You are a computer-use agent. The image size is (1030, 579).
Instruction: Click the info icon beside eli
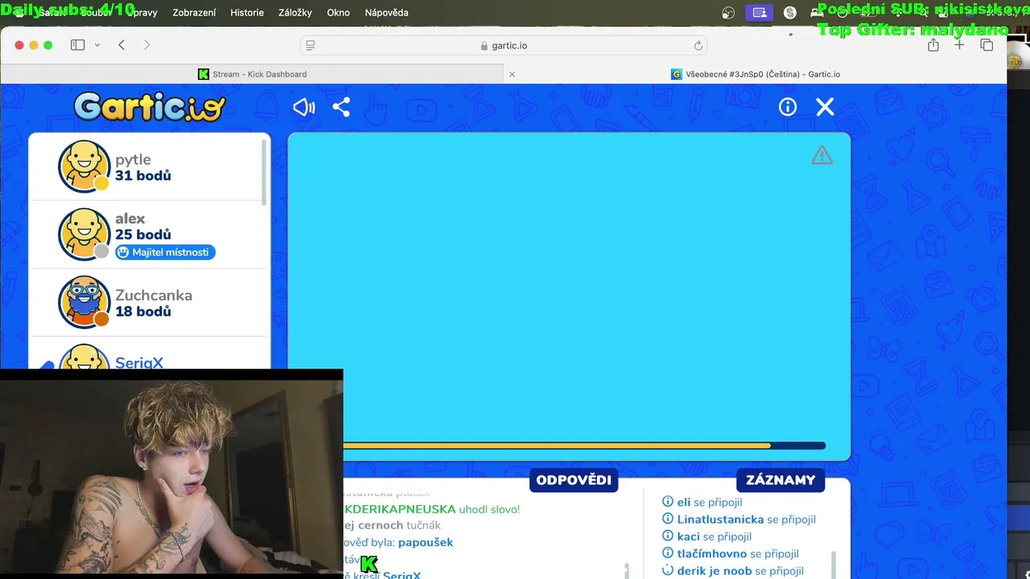coord(667,502)
